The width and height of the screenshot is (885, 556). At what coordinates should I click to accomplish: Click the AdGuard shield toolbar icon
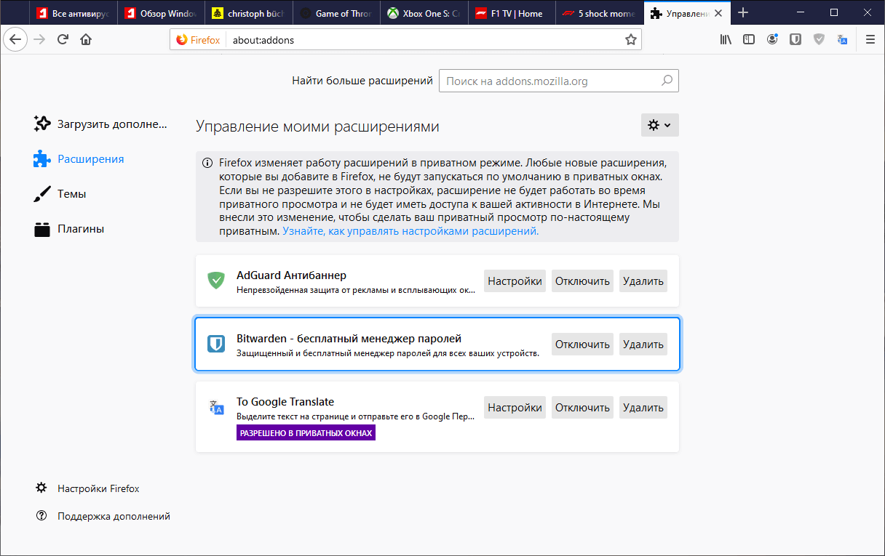point(819,39)
